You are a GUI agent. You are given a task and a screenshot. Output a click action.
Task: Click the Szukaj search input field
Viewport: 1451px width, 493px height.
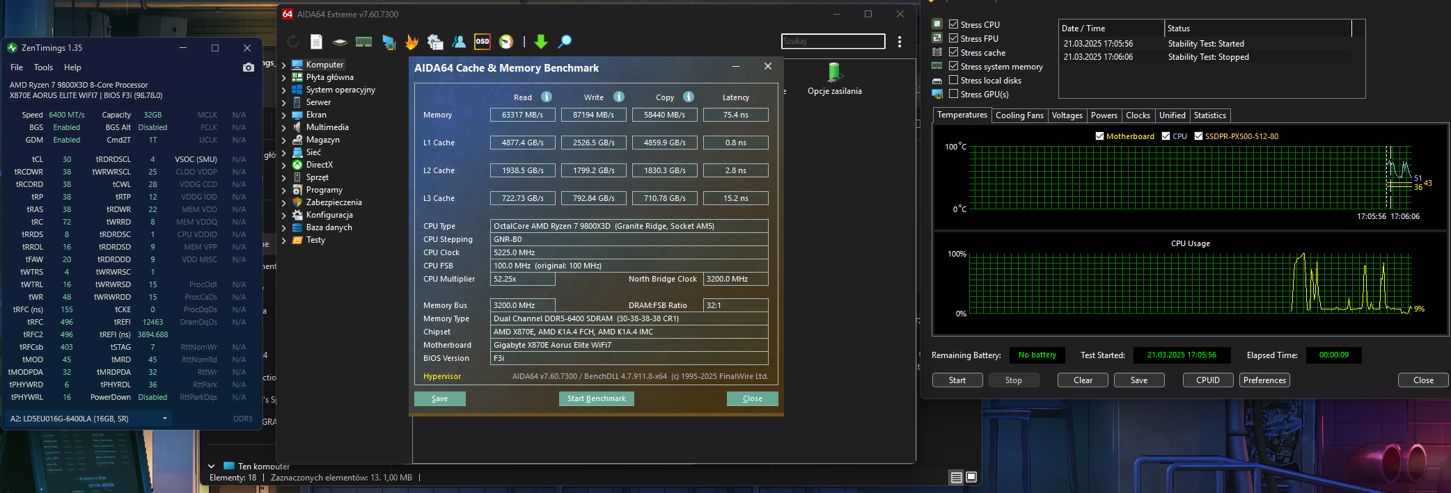pyautogui.click(x=833, y=42)
